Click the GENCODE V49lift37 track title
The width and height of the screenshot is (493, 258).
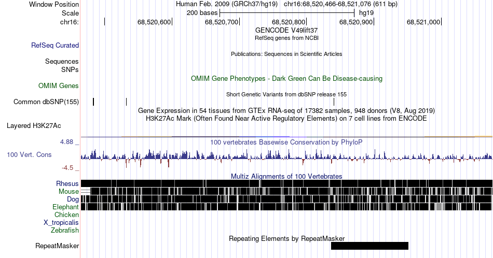[x=286, y=30]
